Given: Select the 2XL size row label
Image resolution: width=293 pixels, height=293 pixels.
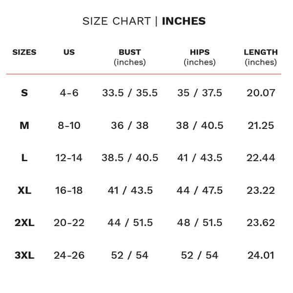Looking at the screenshot, I should [24, 223].
